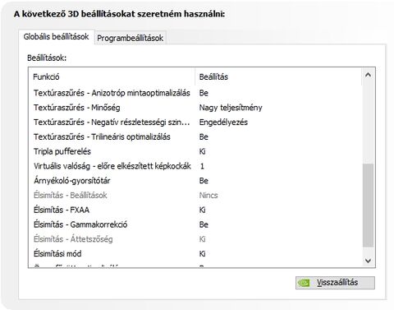Open the Textúraszűrés - Minőség setting value
Viewport: 394px width, 310px height.
(231, 108)
